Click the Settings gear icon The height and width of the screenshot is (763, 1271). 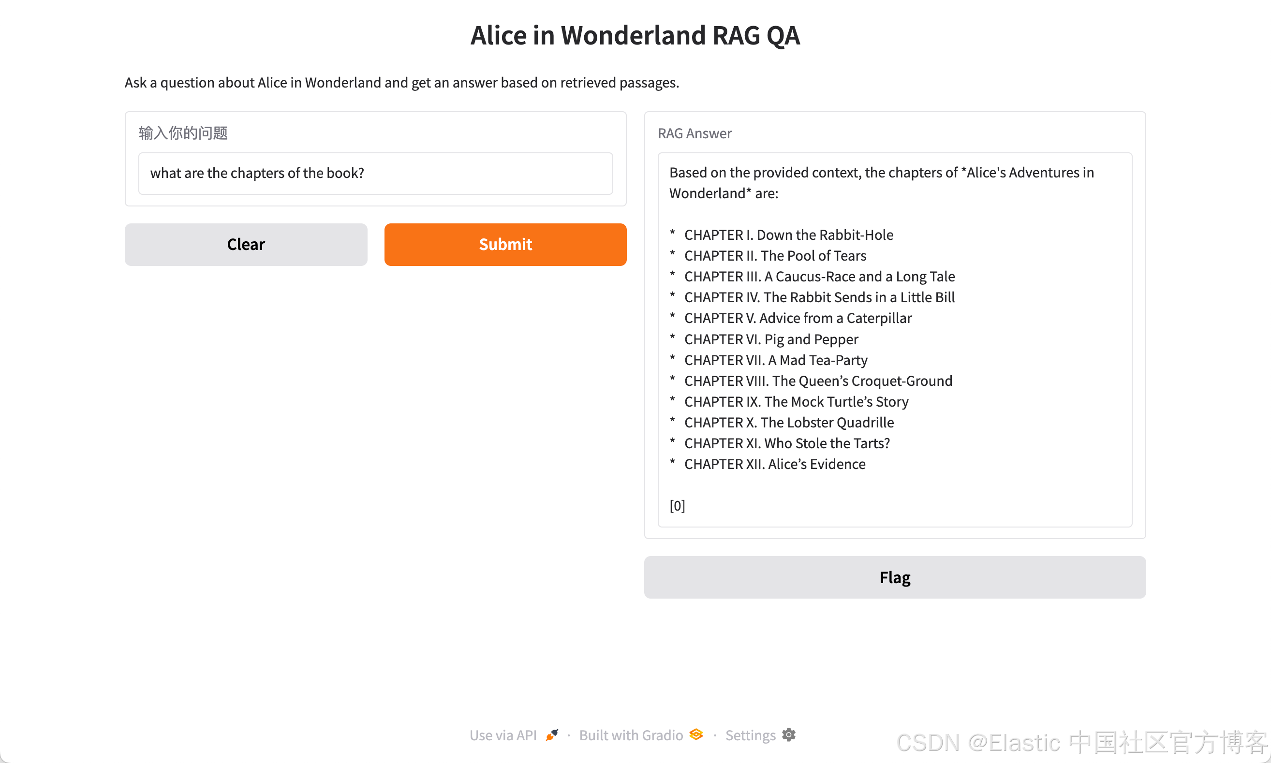pos(789,735)
